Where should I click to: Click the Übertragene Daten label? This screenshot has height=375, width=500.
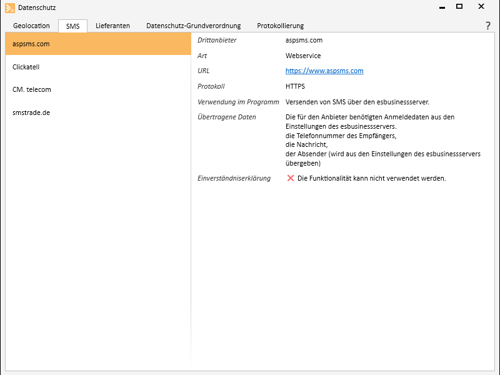tap(227, 117)
